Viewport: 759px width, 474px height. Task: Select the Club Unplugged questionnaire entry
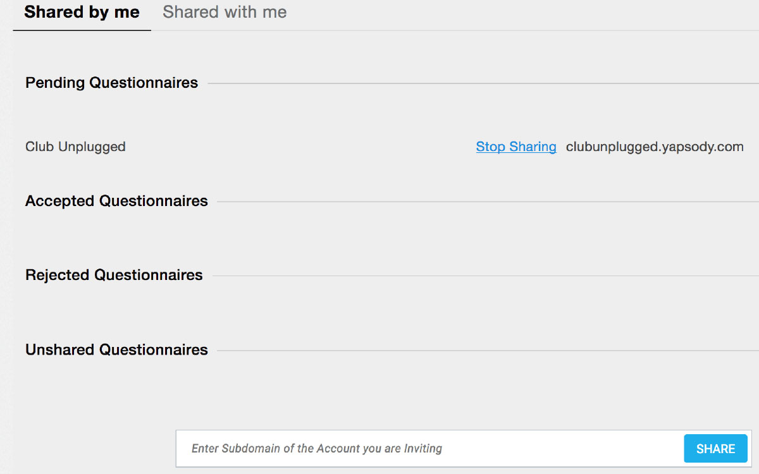point(75,147)
